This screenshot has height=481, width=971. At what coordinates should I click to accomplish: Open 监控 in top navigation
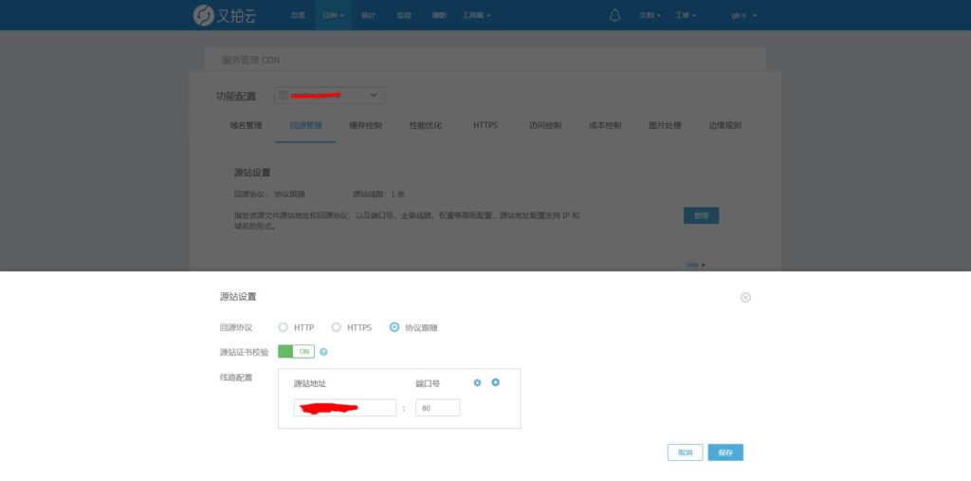click(x=404, y=15)
